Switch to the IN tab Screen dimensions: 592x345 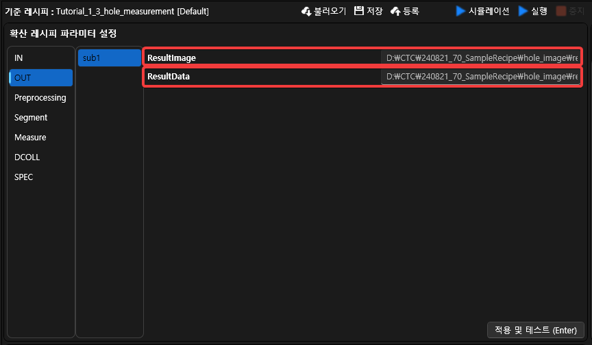18,58
